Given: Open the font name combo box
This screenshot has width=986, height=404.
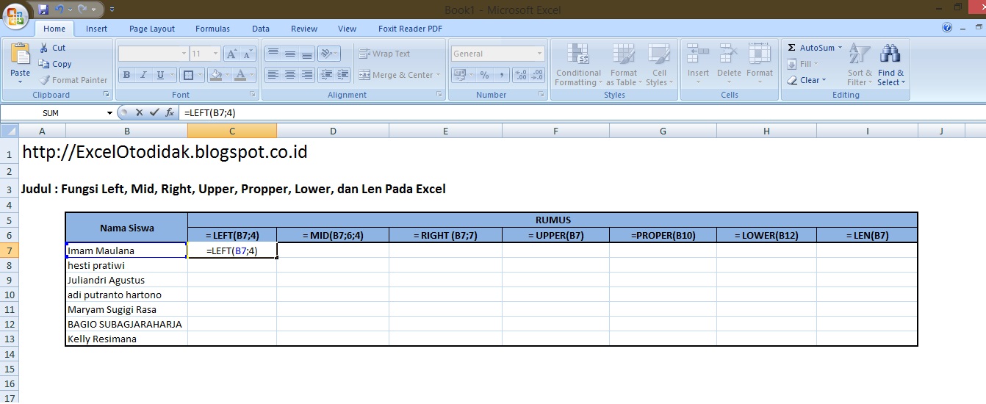Looking at the screenshot, I should coord(154,54).
